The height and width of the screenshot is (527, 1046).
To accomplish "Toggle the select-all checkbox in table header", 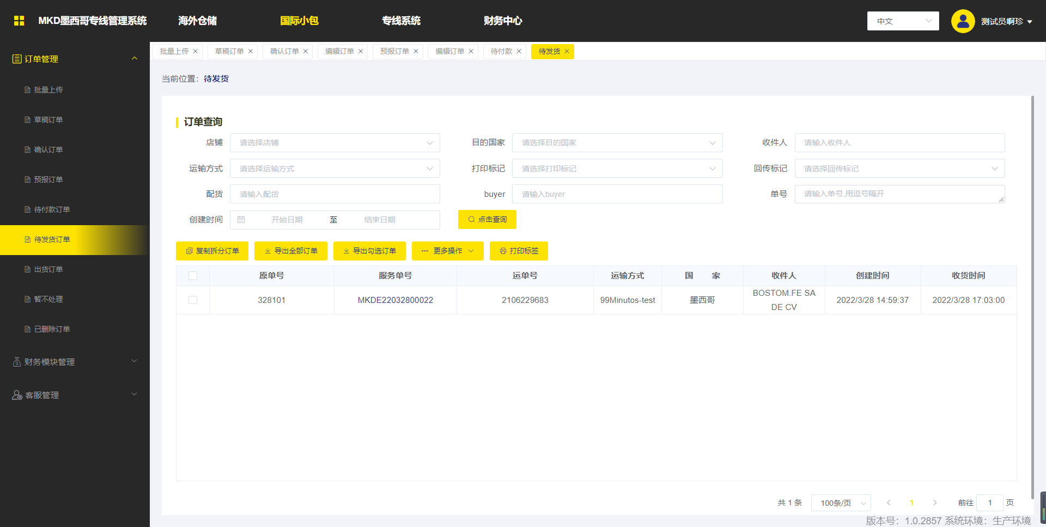I will tap(193, 276).
